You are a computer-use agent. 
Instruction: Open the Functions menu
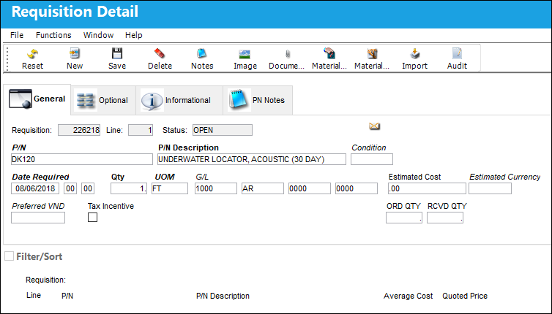(53, 35)
